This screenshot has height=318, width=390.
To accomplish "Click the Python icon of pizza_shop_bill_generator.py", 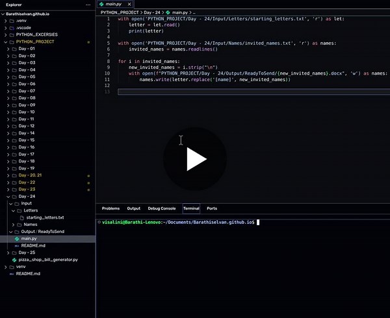I will (x=14, y=260).
